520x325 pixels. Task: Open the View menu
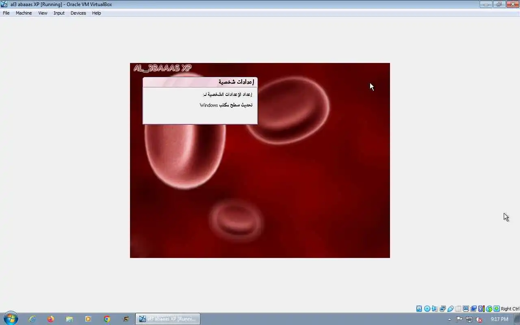pyautogui.click(x=43, y=13)
